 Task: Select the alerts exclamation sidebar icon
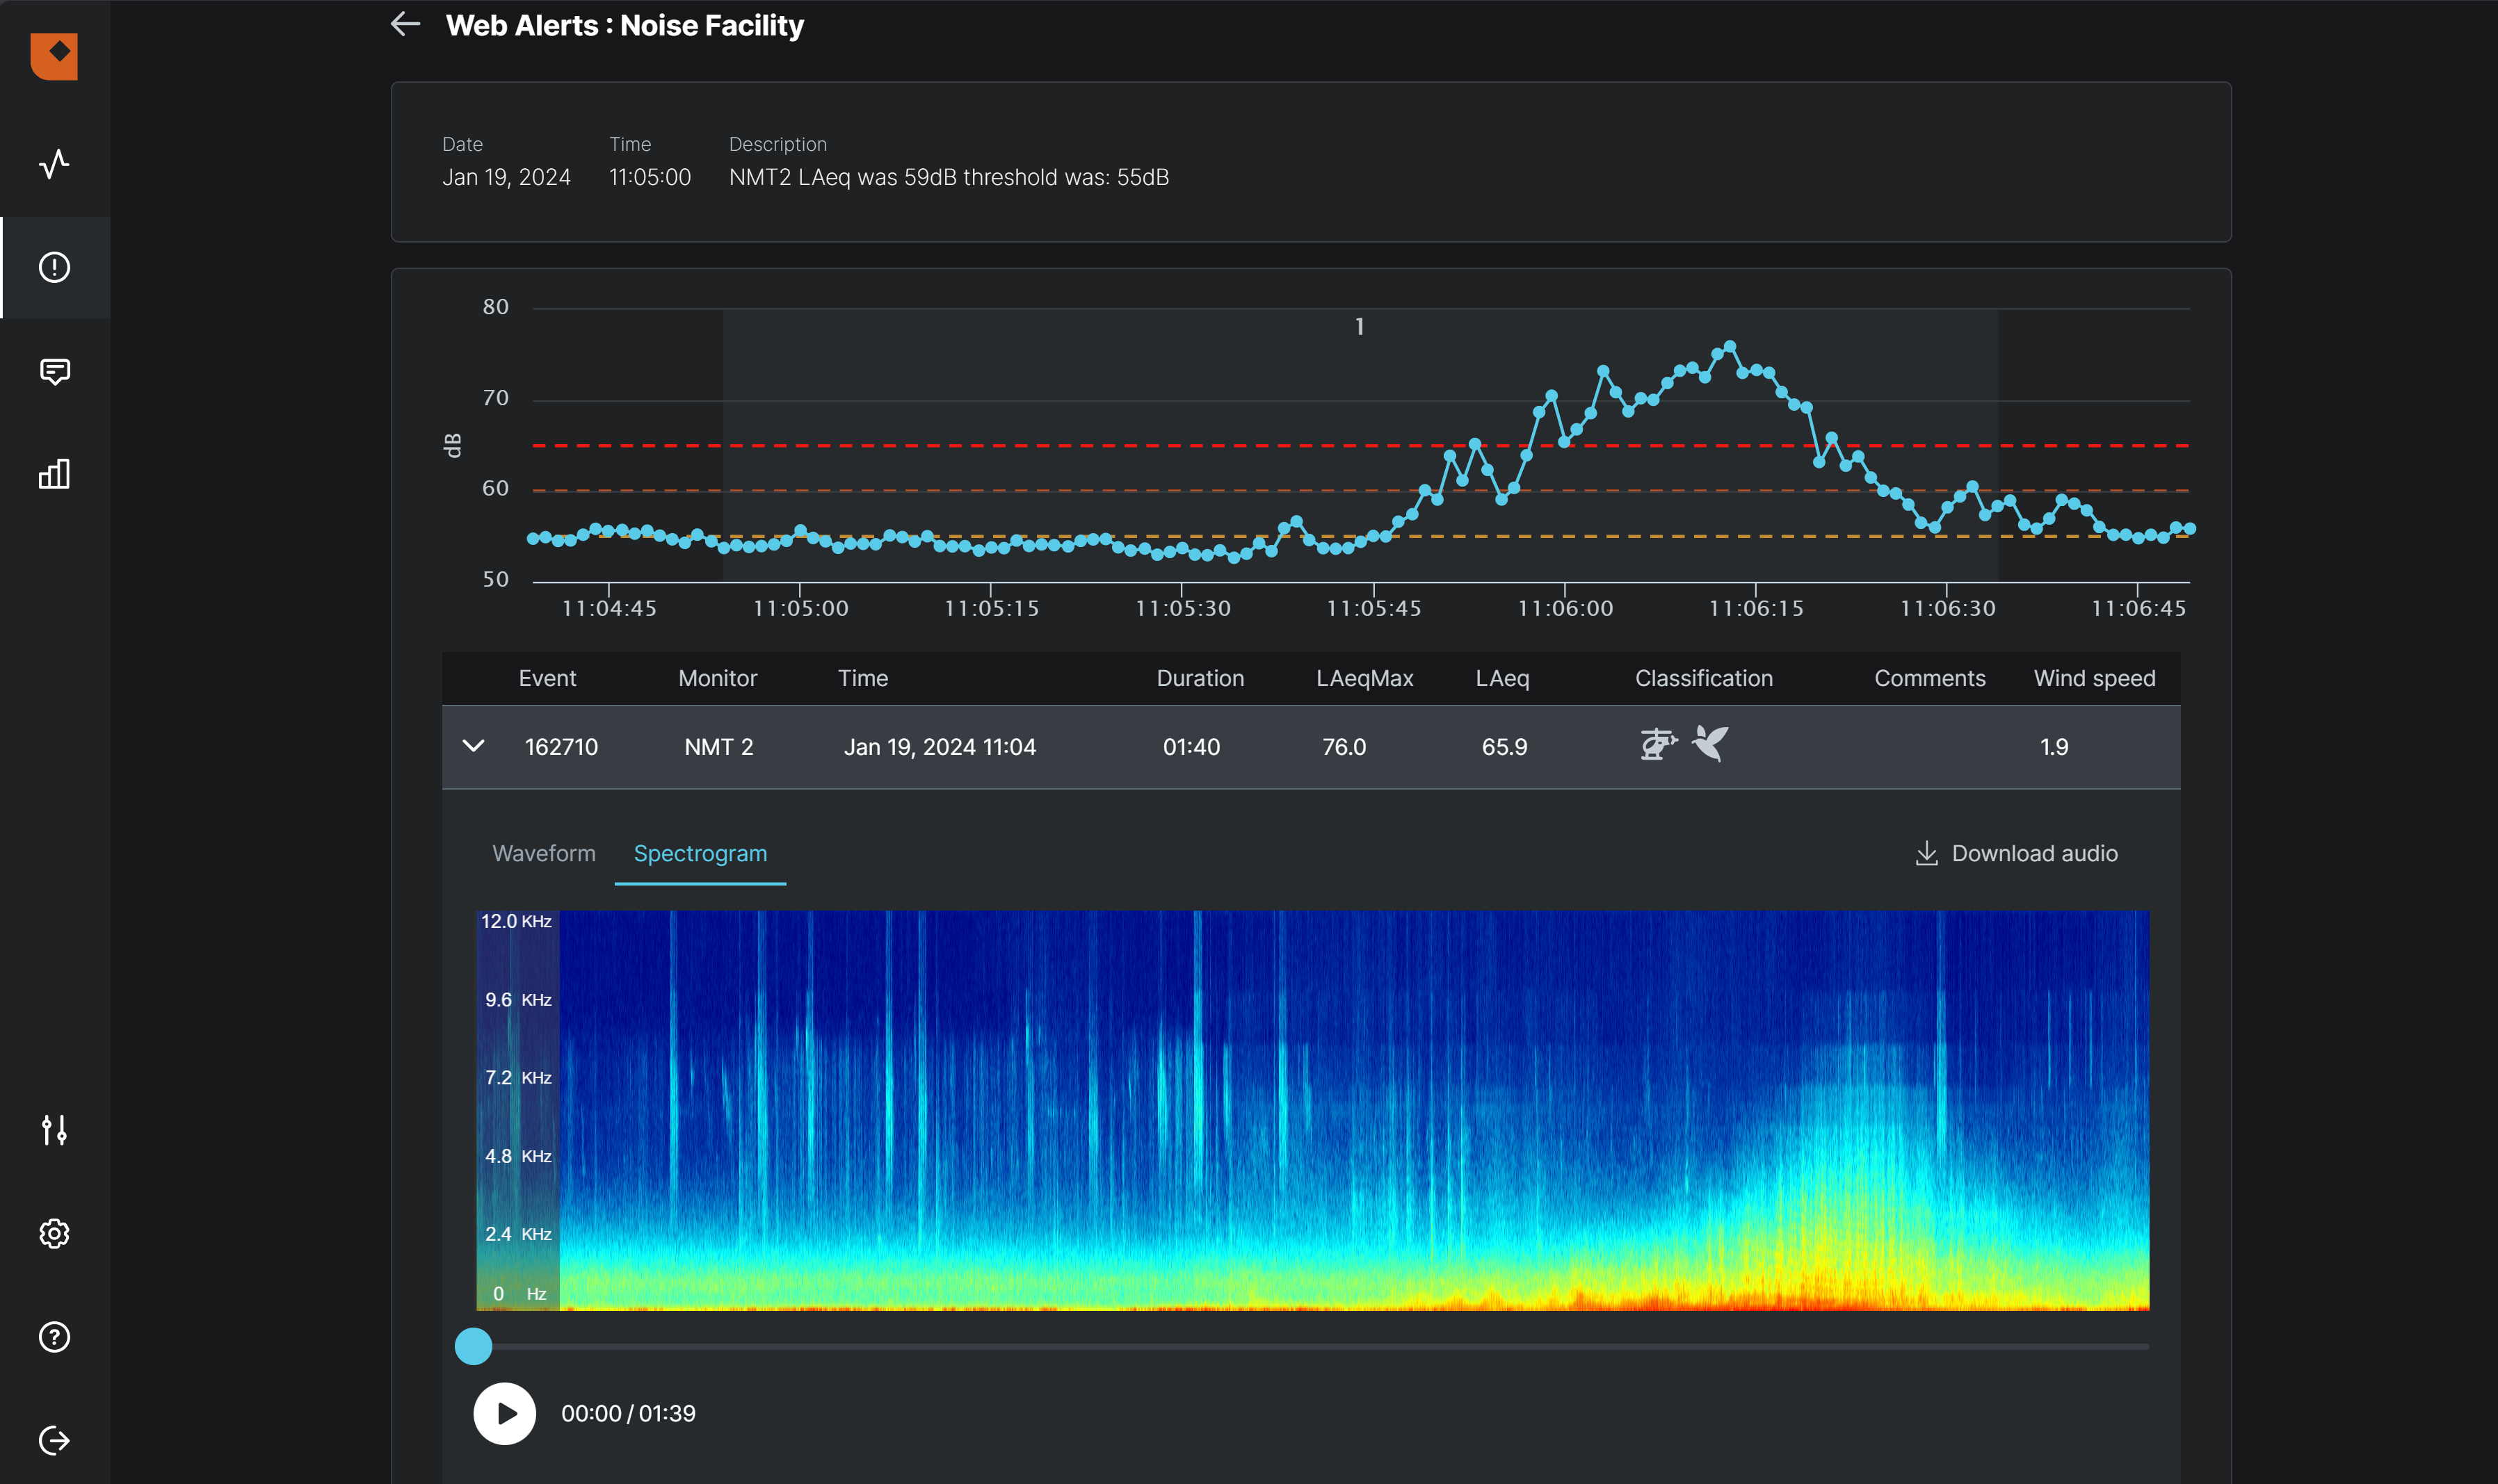pos(54,267)
